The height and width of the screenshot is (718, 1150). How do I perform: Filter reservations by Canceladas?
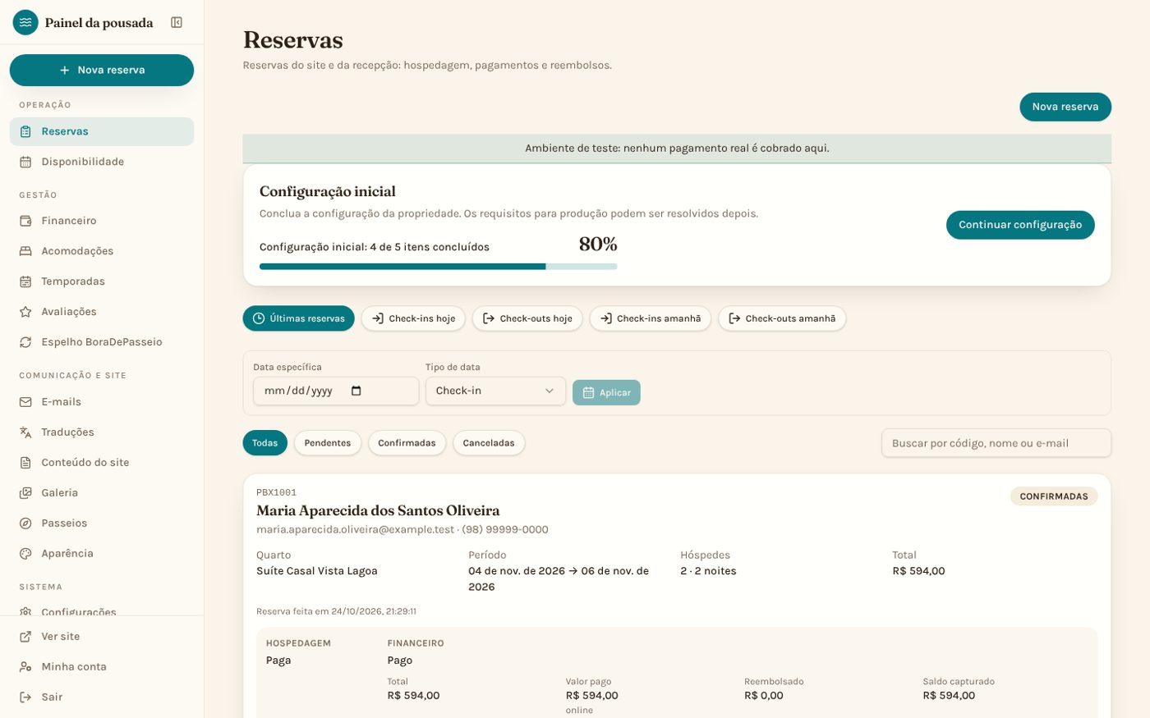point(489,443)
